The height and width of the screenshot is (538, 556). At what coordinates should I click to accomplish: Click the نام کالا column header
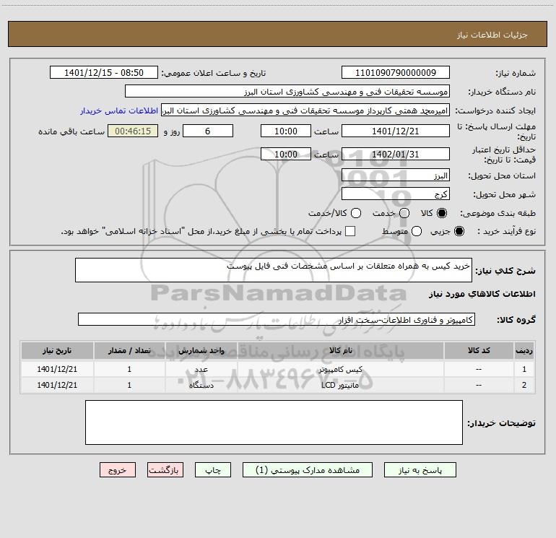340,351
